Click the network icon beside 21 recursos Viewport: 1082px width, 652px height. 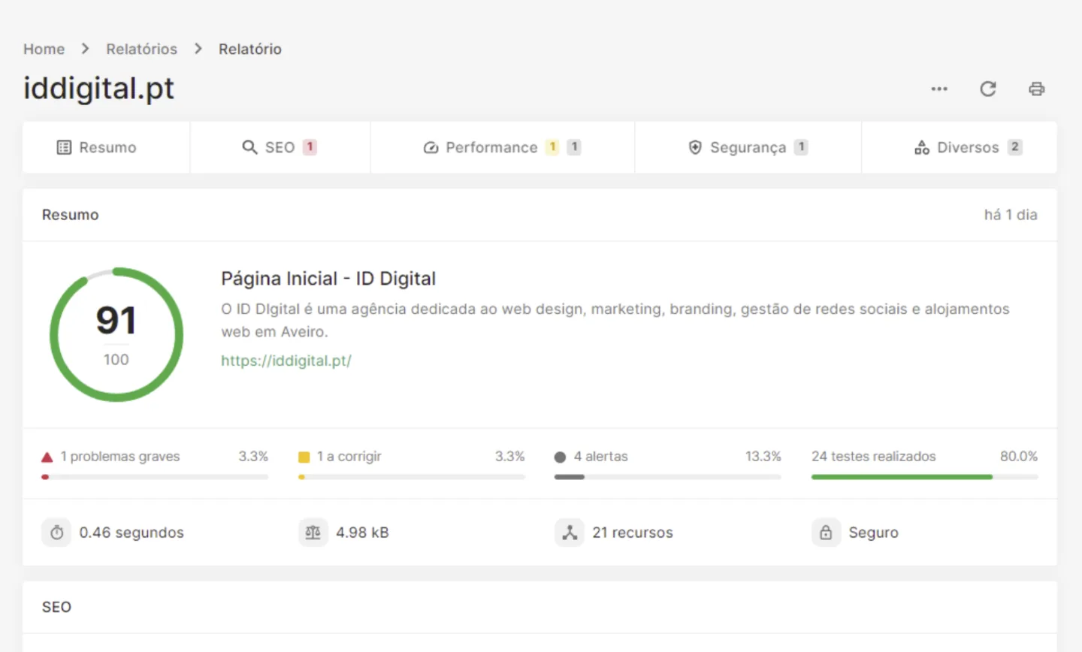point(570,533)
